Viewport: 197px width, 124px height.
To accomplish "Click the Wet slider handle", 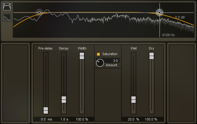I will tap(134, 100).
